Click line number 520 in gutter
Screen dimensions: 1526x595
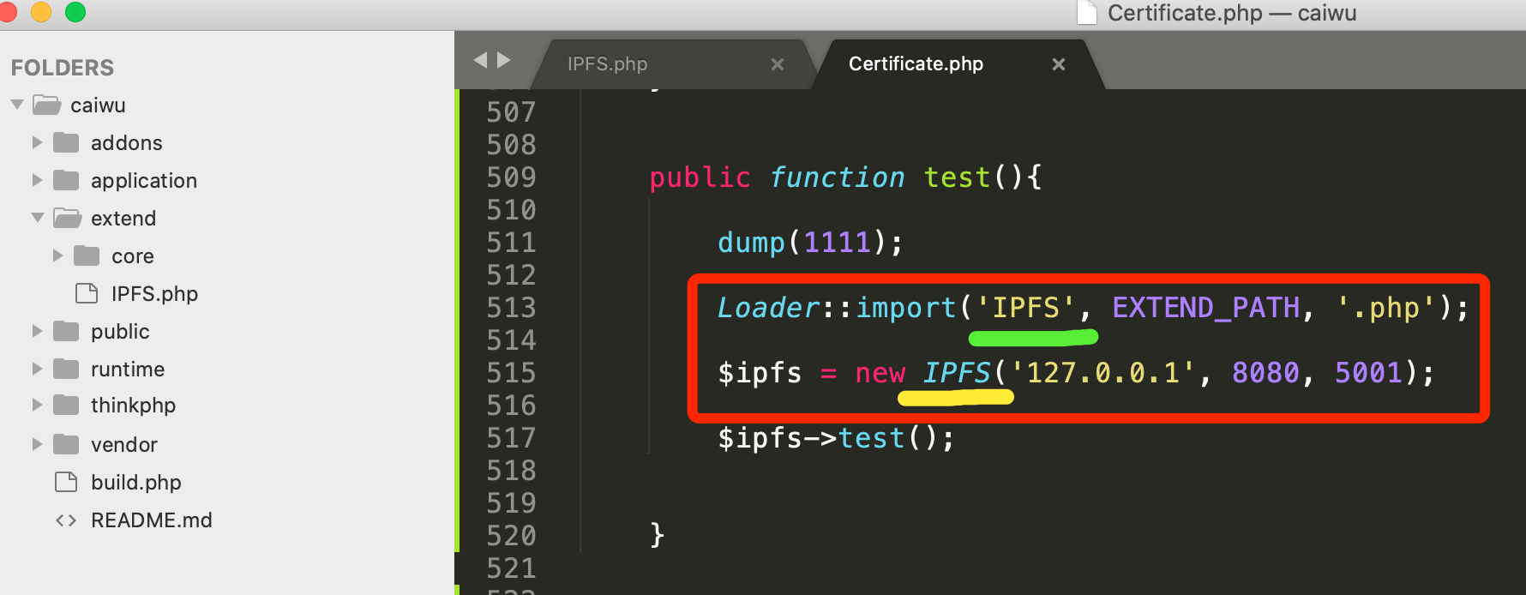pyautogui.click(x=511, y=535)
